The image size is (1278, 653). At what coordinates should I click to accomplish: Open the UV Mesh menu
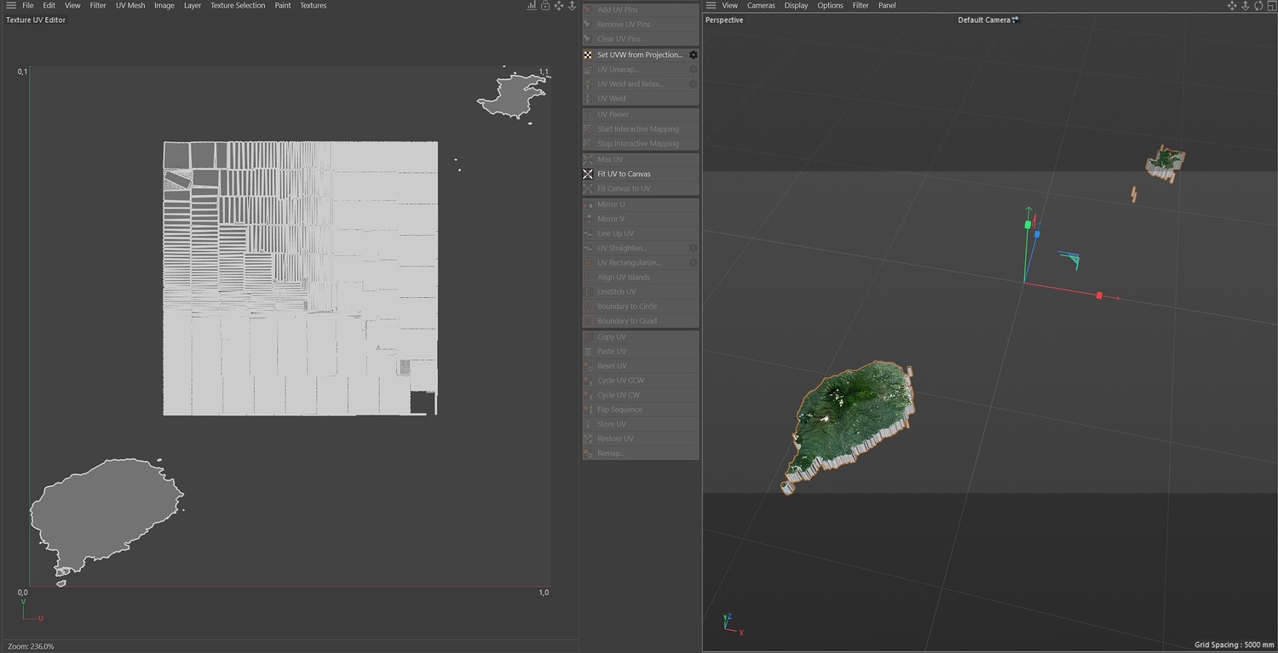130,5
